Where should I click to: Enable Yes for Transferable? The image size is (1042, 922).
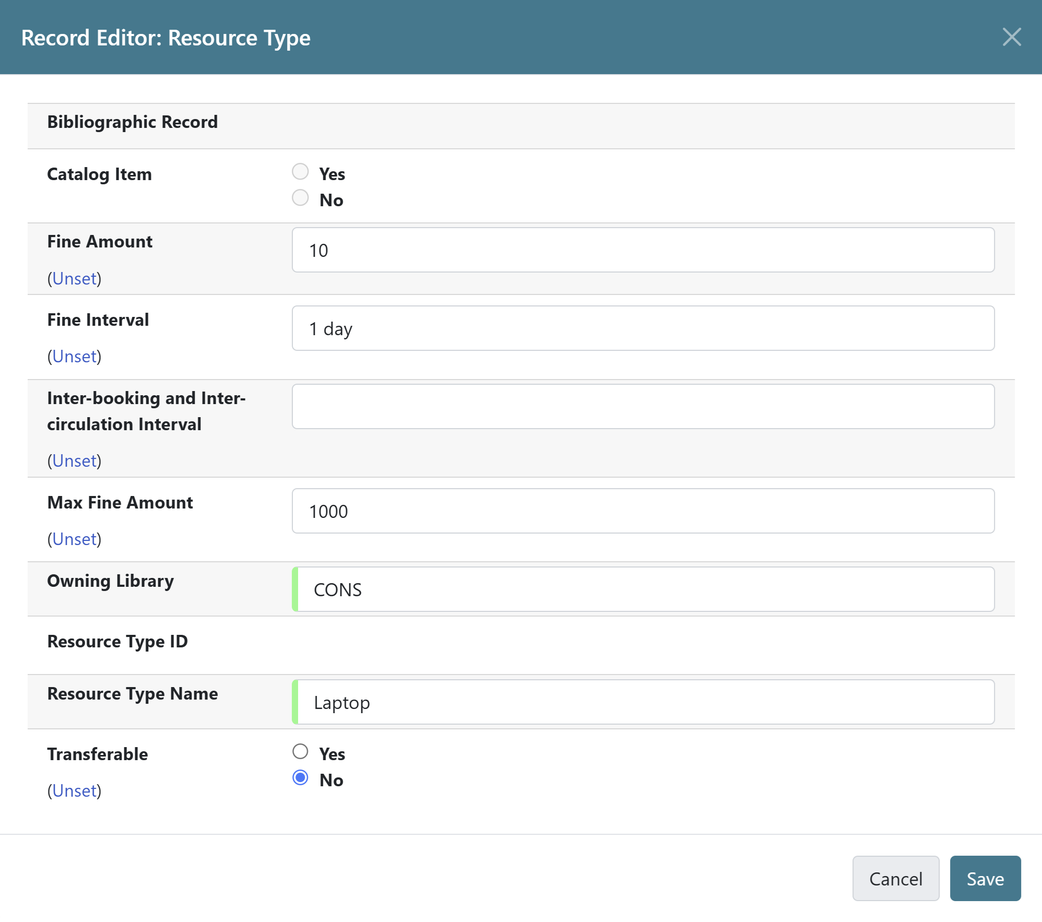[x=301, y=752]
